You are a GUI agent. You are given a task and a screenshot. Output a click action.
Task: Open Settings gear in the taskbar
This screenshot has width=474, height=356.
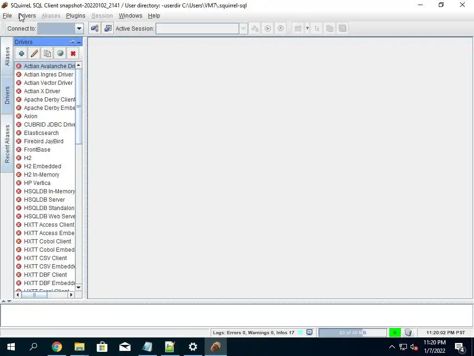coord(193,347)
